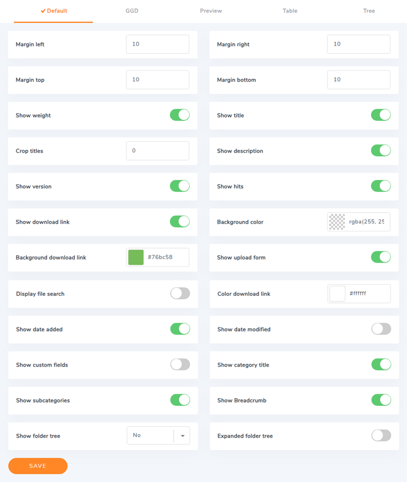
Task: Open the green Background download link swatch
Action: 136,257
